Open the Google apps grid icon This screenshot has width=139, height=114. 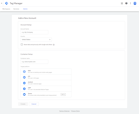[122, 3]
